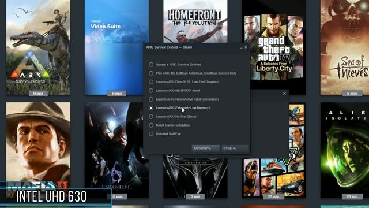Screen dimensions: 369x208
Task: Click the 'Вчера' label under Video Suite
Action: coord(116,94)
